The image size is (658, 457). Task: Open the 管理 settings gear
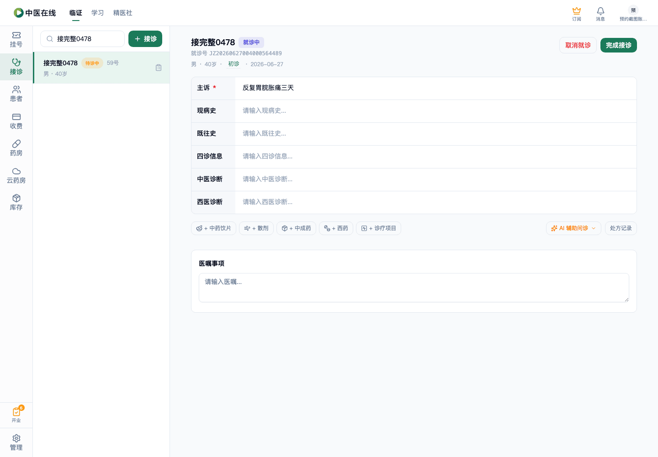coord(16,442)
